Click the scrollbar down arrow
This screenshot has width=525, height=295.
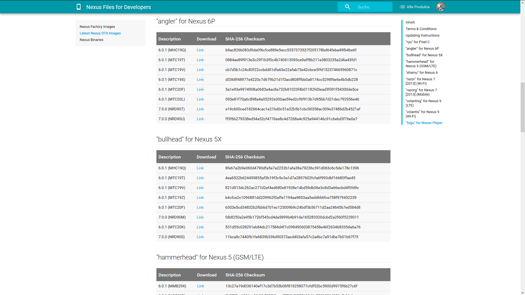tap(523, 293)
